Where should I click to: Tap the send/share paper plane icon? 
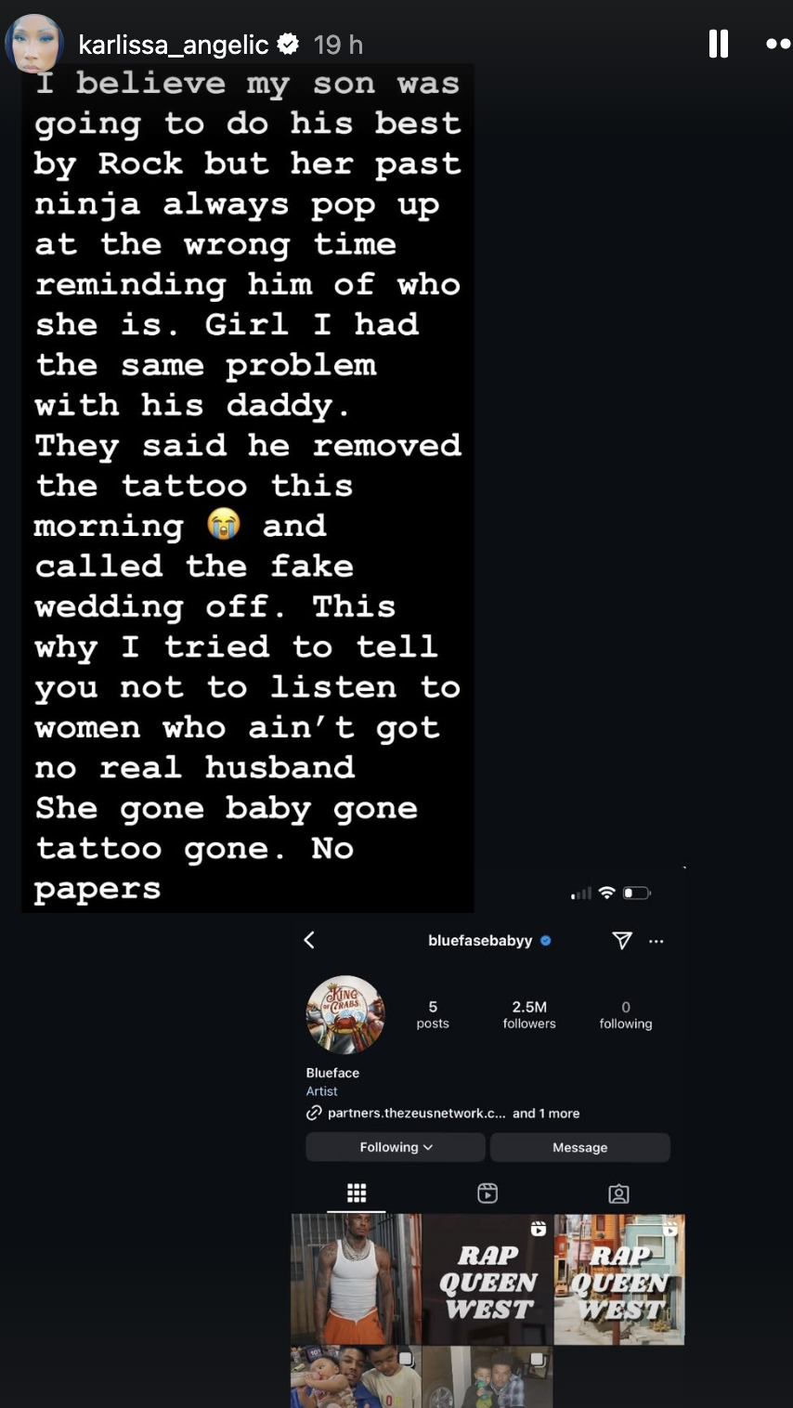coord(622,941)
